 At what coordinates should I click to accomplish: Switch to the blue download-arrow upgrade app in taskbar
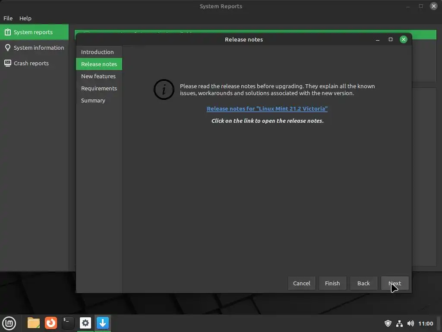point(103,323)
